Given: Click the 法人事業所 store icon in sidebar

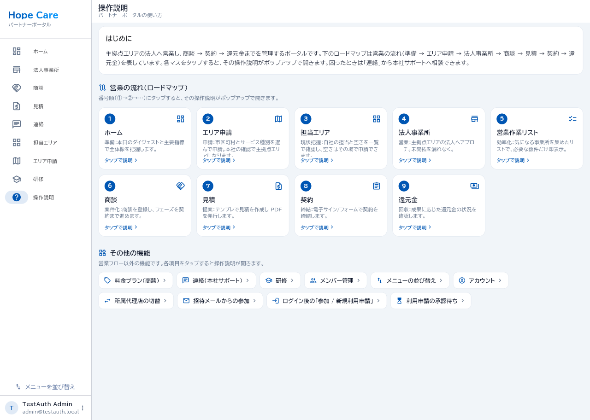Looking at the screenshot, I should (x=17, y=70).
